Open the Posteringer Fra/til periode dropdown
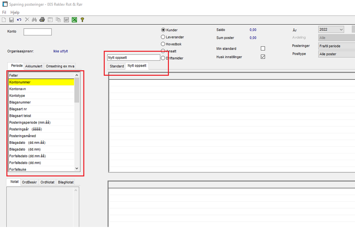Screen dimensions: 355x232 click(x=337, y=46)
